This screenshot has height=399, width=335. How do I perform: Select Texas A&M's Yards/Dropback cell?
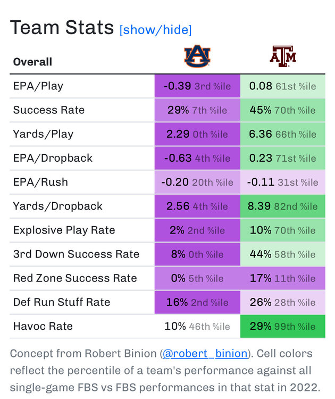click(x=282, y=206)
